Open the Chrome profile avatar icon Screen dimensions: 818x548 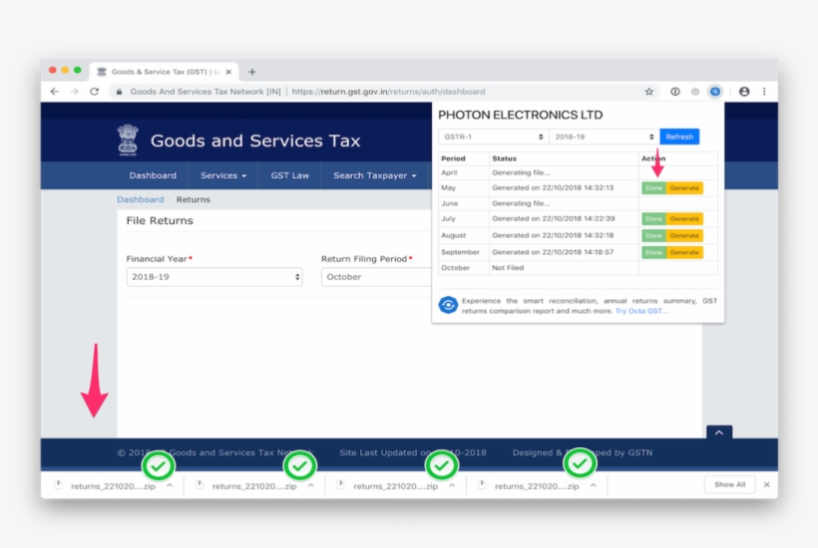point(744,92)
